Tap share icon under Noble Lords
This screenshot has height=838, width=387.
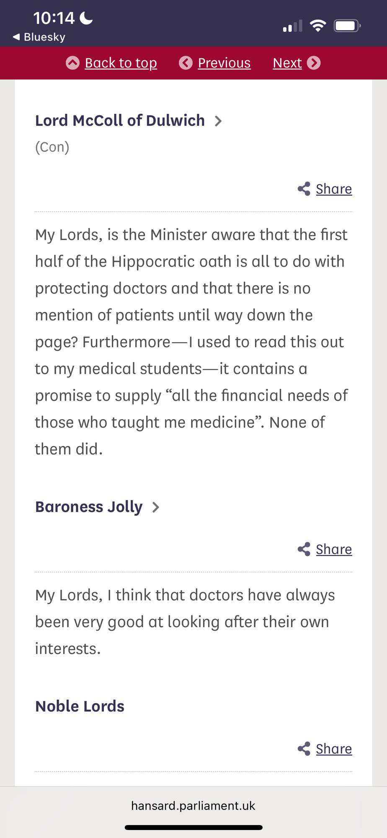pyautogui.click(x=304, y=749)
